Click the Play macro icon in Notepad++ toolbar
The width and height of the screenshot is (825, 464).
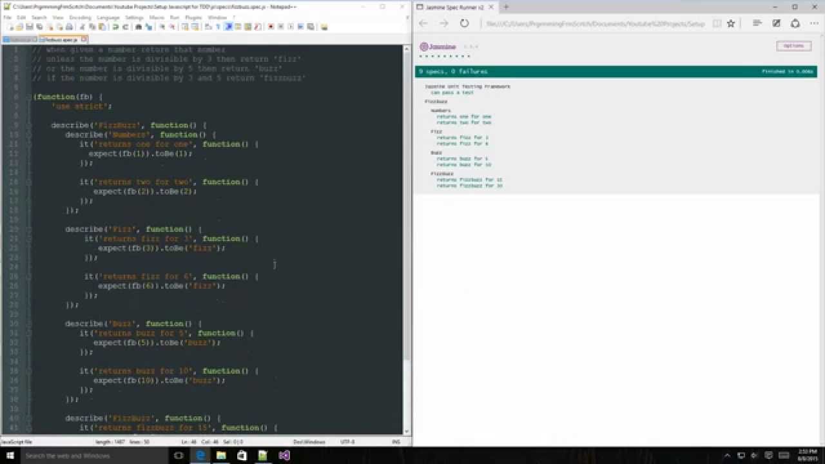291,27
